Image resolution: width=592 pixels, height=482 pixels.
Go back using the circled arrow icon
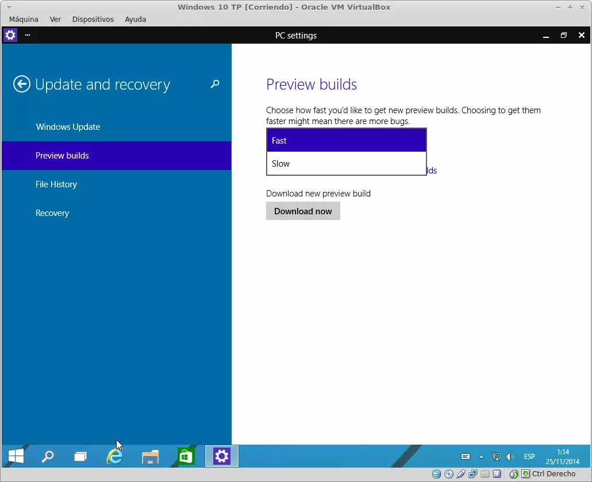tap(22, 84)
